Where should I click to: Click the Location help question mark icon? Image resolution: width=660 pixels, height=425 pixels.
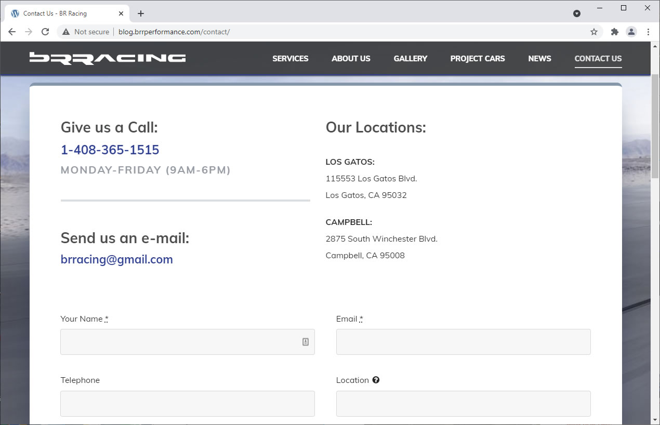pyautogui.click(x=376, y=380)
